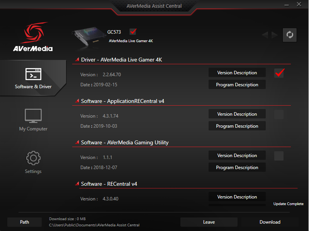Click the date 2019-10-03 text
This screenshot has height=231, width=309.
[105, 126]
